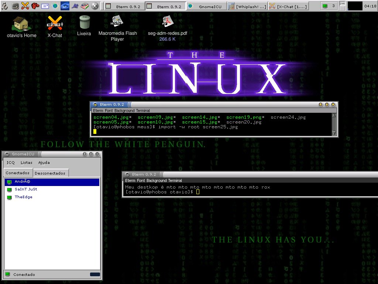
Task: Switch to the [Whiplash! ...] taskbar button
Action: [247, 6]
